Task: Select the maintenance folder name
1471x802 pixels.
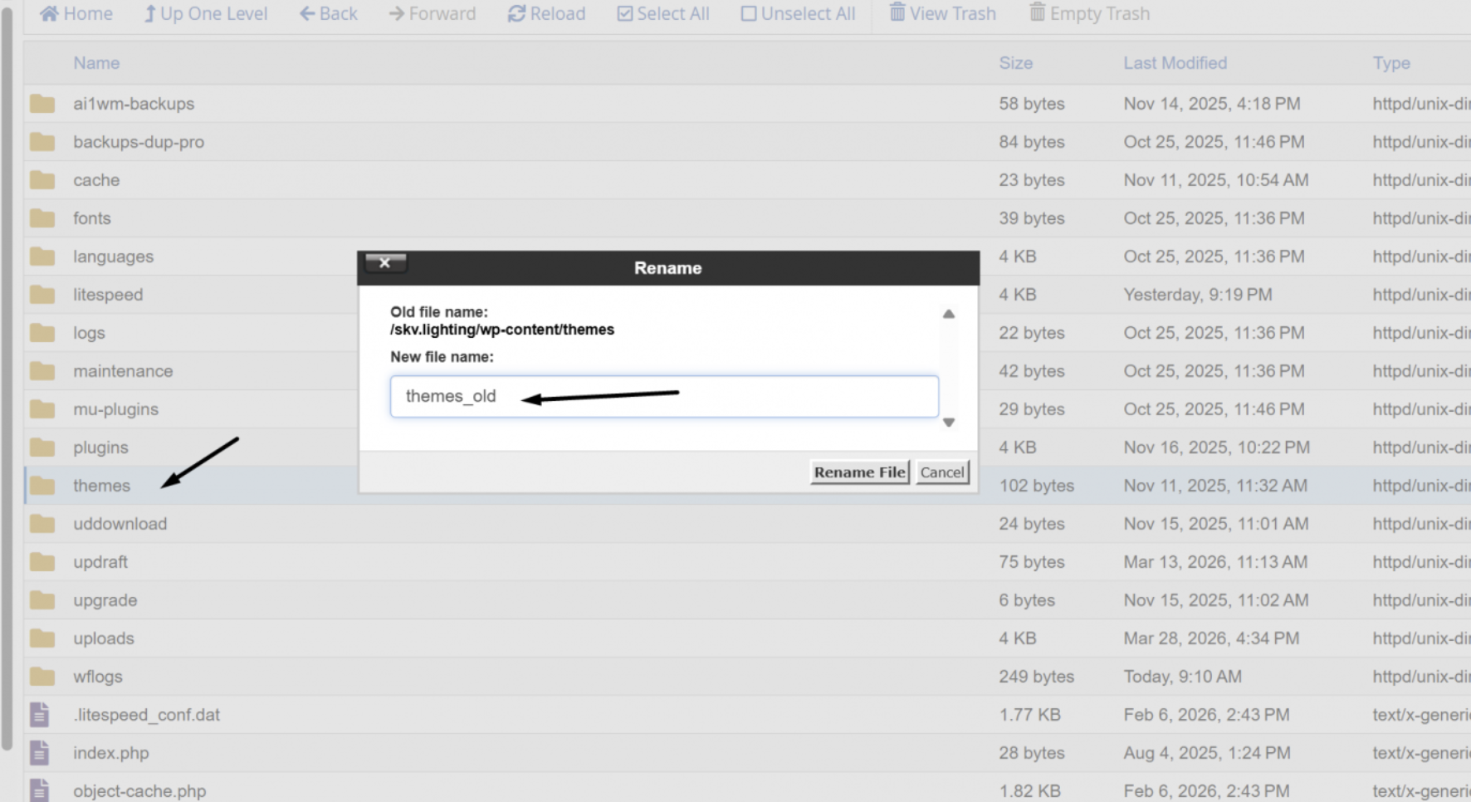Action: [123, 371]
